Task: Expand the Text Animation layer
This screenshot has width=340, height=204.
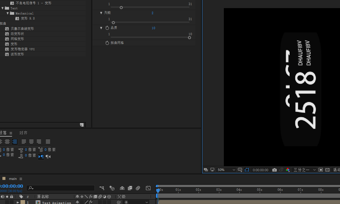Action: (x=18, y=202)
